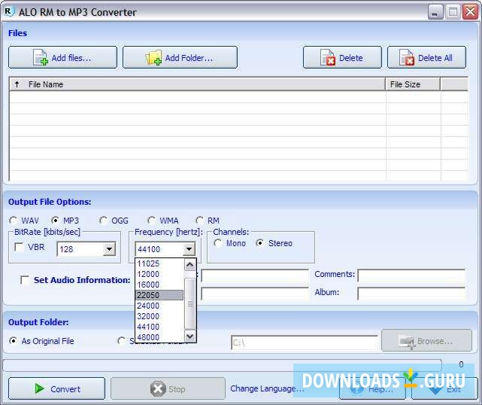Sort by File Size column header
The height and width of the screenshot is (405, 482).
pos(413,84)
